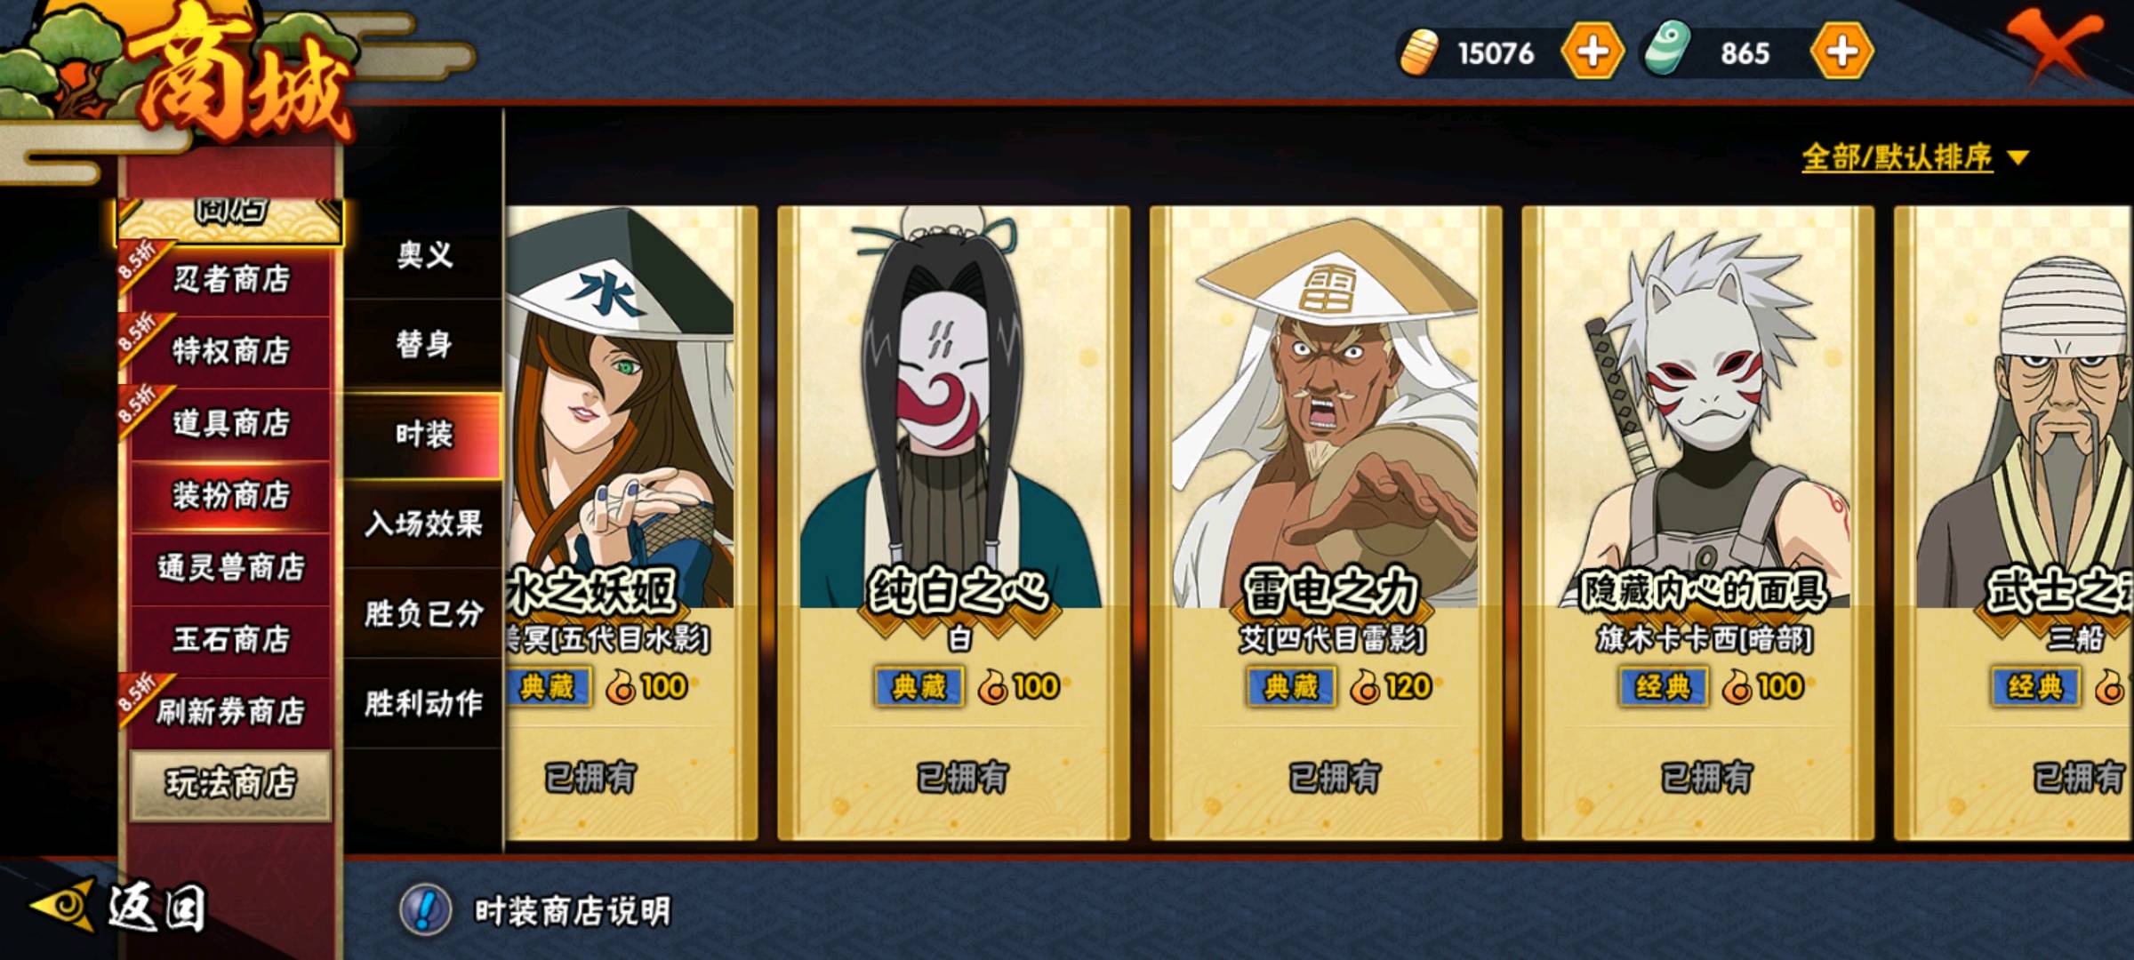Open the 时装商店说明 help link

pos(572,910)
